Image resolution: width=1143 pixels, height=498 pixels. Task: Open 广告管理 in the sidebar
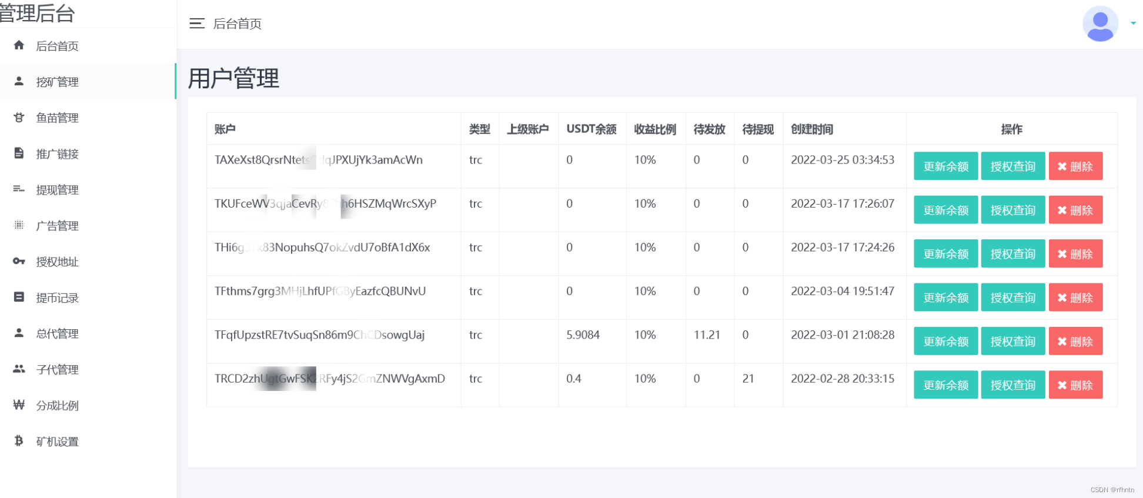88,225
